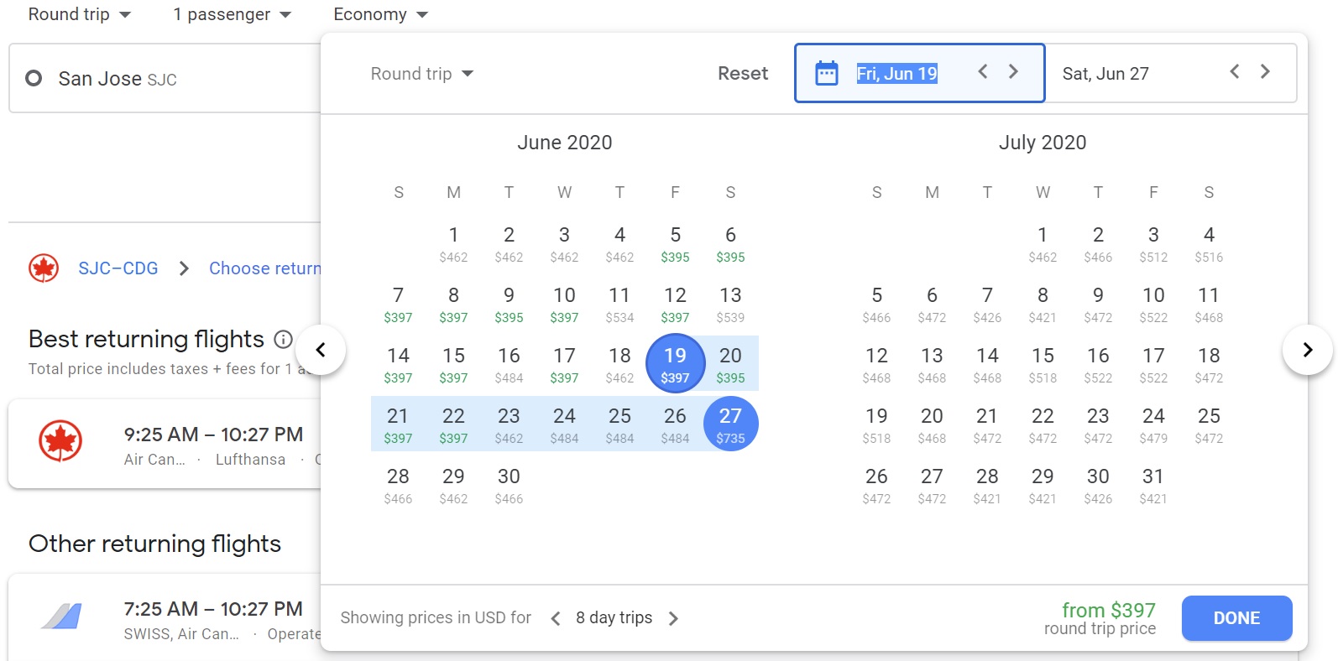This screenshot has width=1338, height=661.
Task: Decrease trip length from 8 days
Action: coord(555,618)
